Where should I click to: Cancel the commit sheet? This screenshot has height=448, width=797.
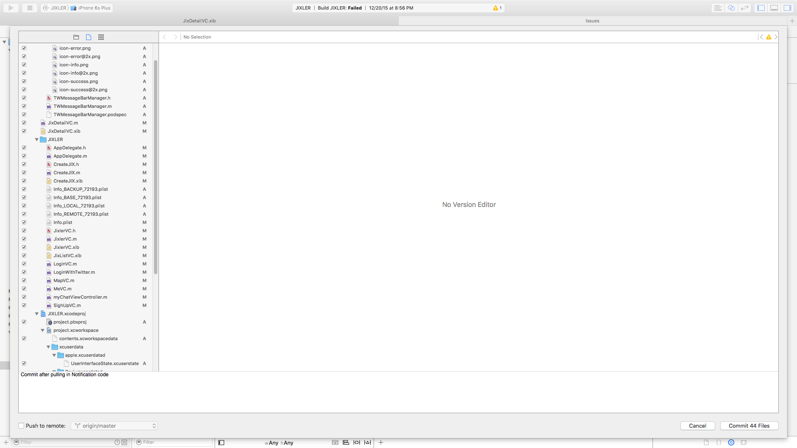(x=697, y=426)
